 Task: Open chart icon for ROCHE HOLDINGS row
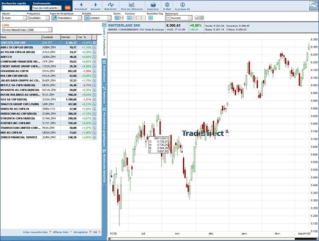click(x=94, y=95)
